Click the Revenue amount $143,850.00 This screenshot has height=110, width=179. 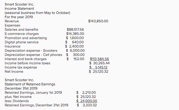[x=98, y=21]
